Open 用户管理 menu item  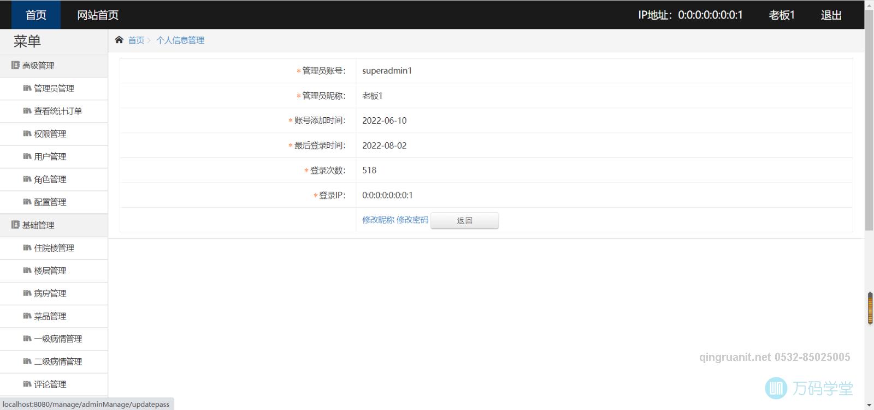click(54, 156)
